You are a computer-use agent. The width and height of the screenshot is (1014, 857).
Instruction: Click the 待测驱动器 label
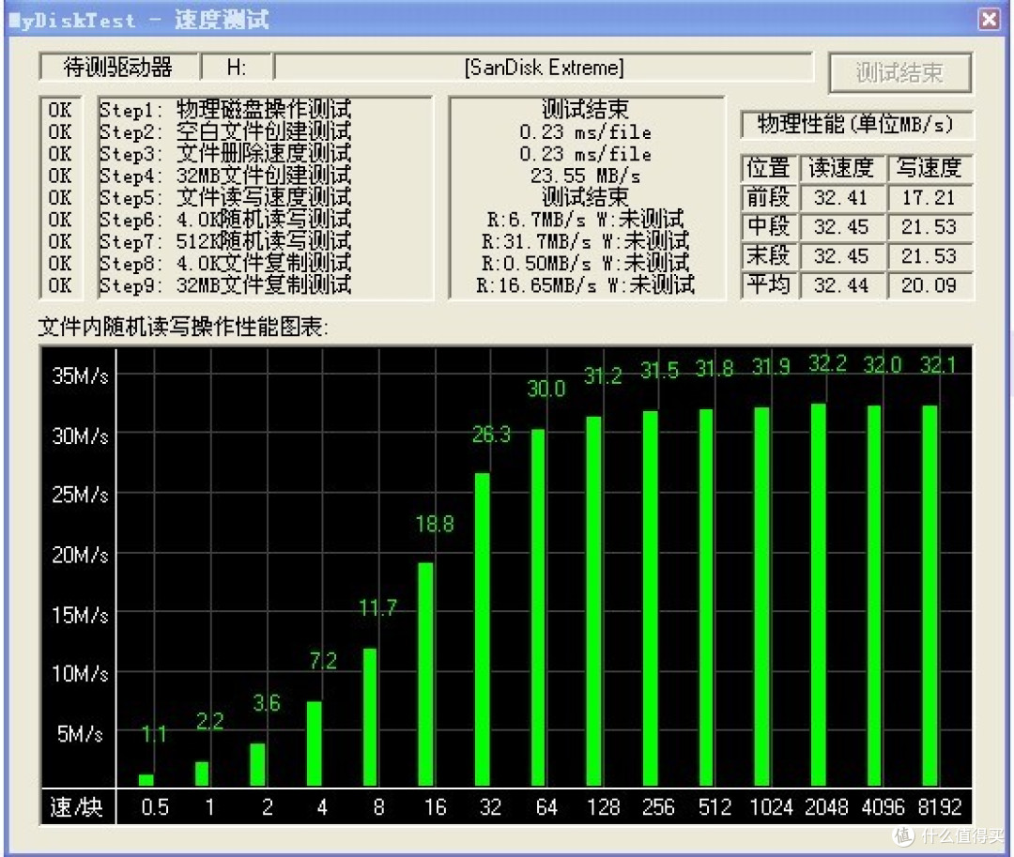(x=117, y=68)
